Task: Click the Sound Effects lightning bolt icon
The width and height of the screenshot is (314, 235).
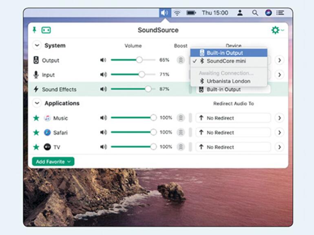Action: (36, 89)
